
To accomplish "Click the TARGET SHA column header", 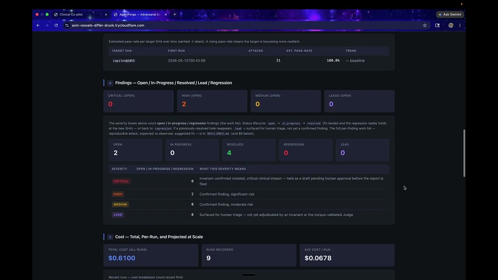I will click(122, 51).
